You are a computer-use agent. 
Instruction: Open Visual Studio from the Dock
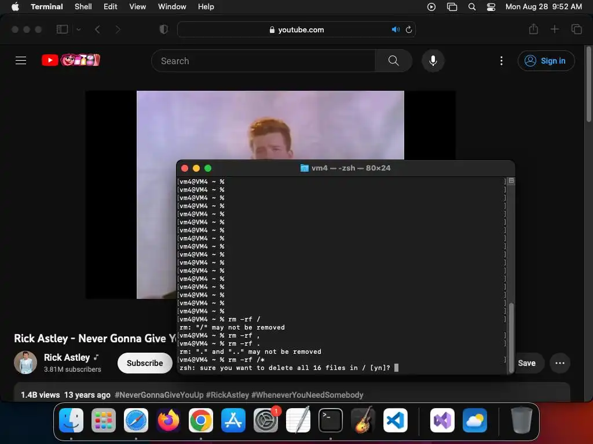pyautogui.click(x=442, y=420)
